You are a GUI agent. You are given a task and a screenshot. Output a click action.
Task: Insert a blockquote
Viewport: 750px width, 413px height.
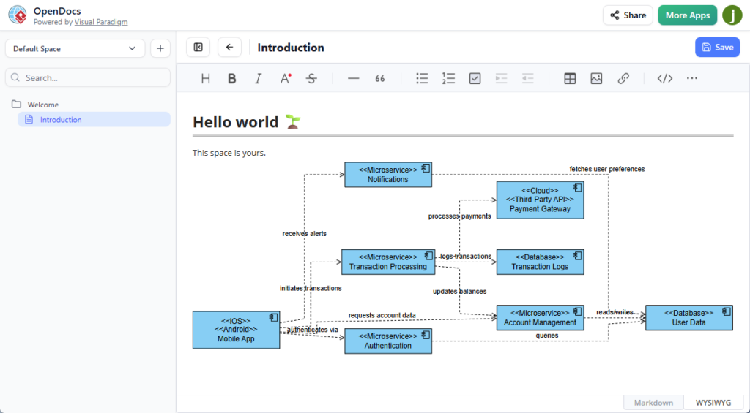380,79
